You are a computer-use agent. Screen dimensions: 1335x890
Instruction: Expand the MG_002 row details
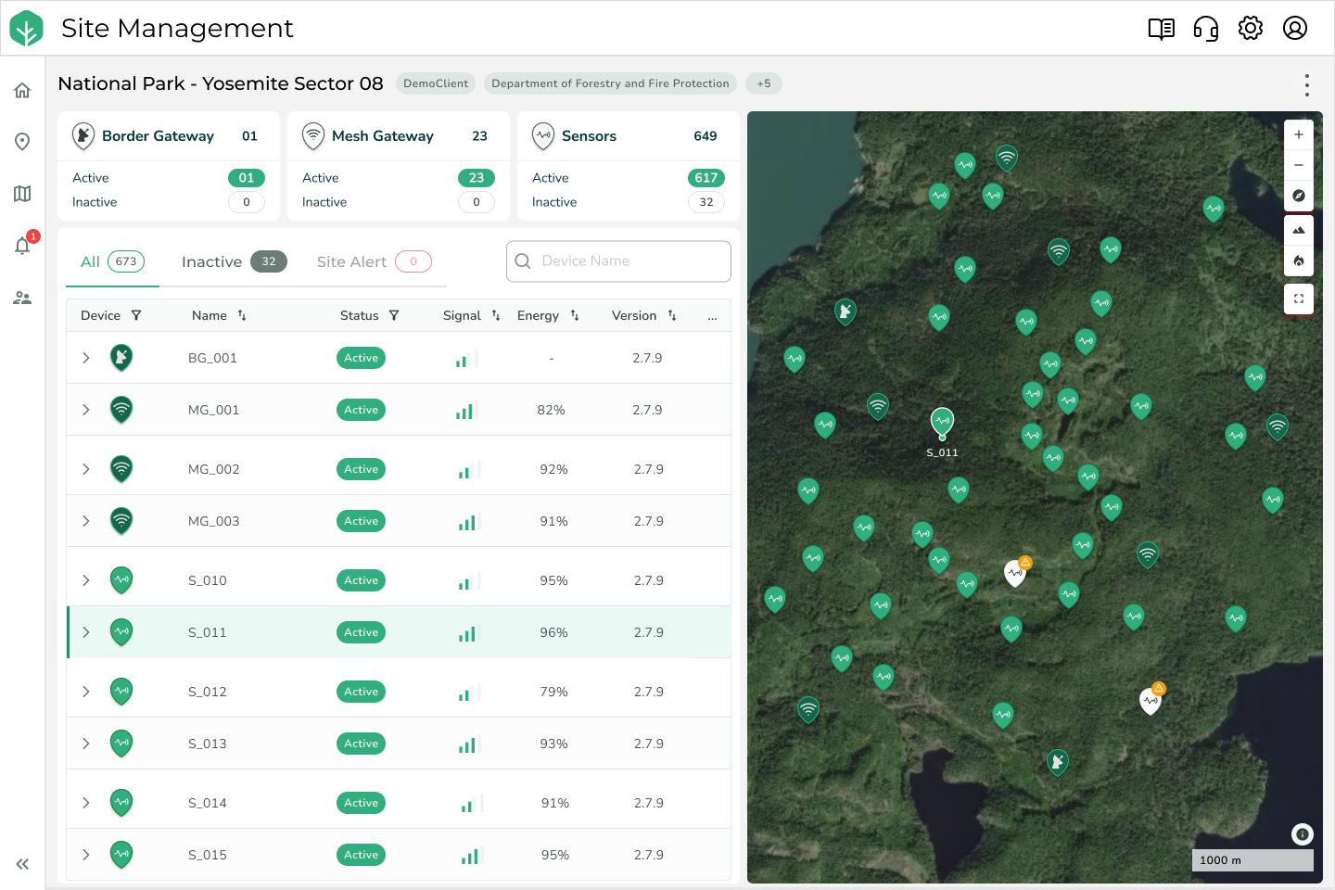click(86, 469)
